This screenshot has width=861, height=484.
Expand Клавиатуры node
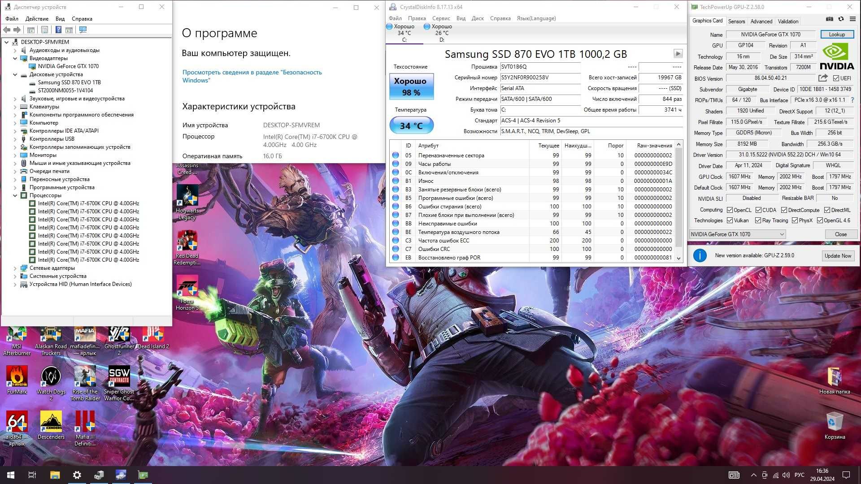[x=15, y=107]
